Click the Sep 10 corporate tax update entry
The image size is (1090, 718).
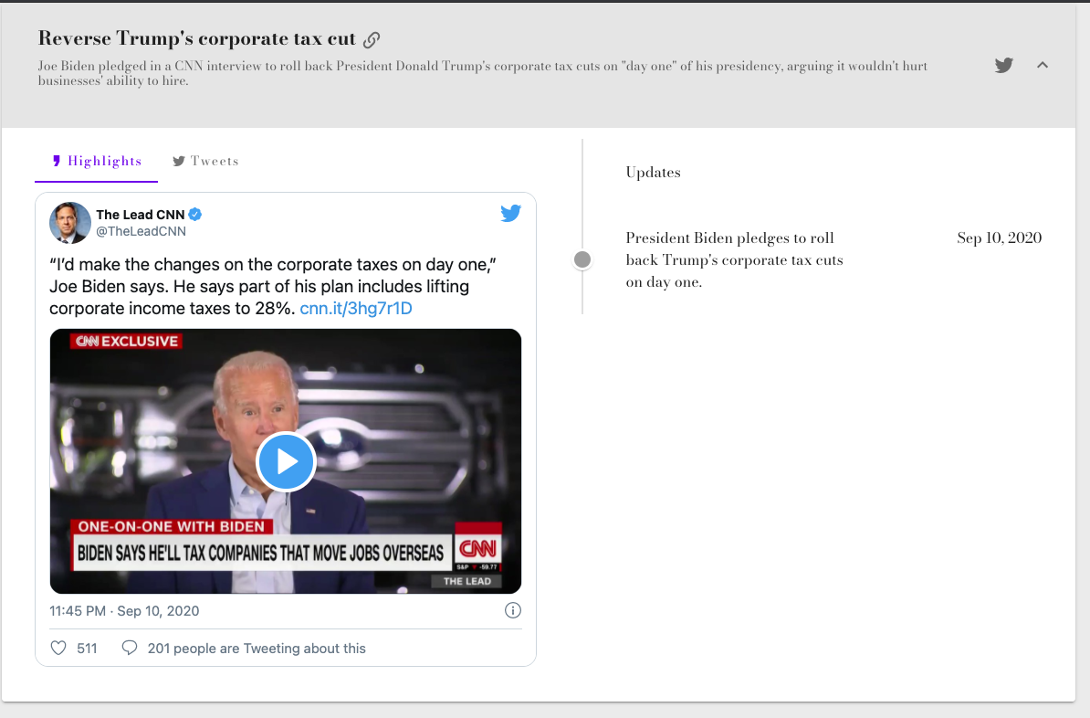pos(734,259)
